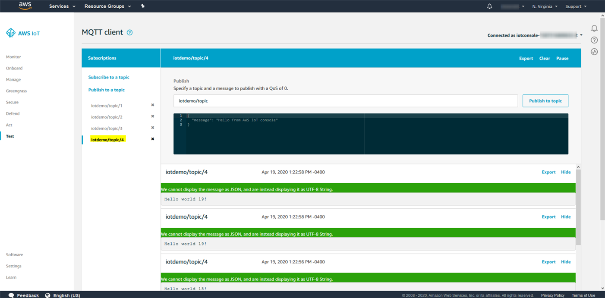Viewport: 605px width, 298px height.
Task: Open the Resource Groups dropdown
Action: point(107,6)
